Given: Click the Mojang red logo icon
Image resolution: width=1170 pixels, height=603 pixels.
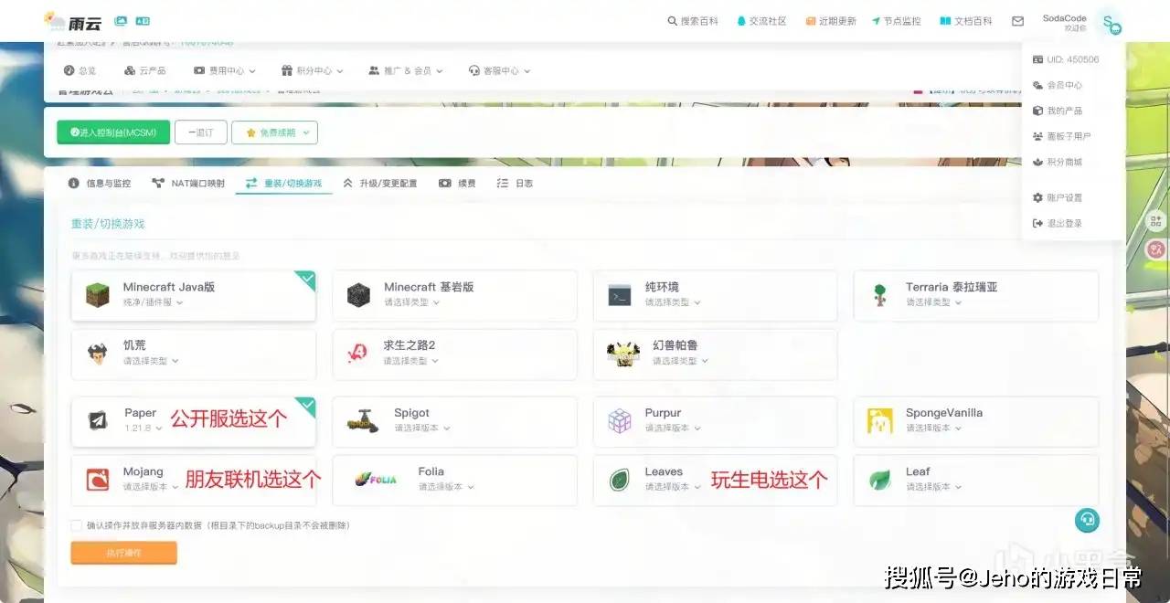Looking at the screenshot, I should 98,480.
